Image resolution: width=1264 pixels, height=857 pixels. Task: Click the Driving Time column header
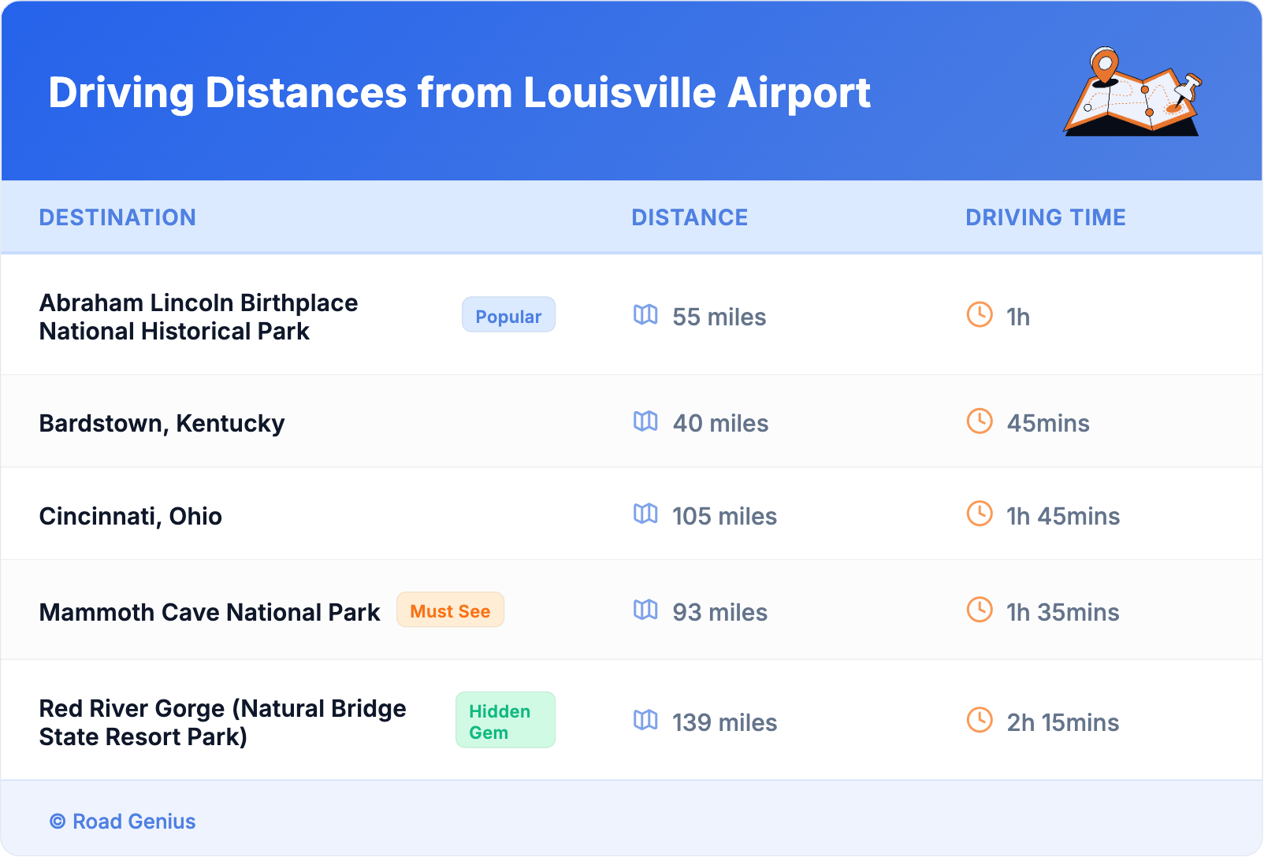[1045, 217]
